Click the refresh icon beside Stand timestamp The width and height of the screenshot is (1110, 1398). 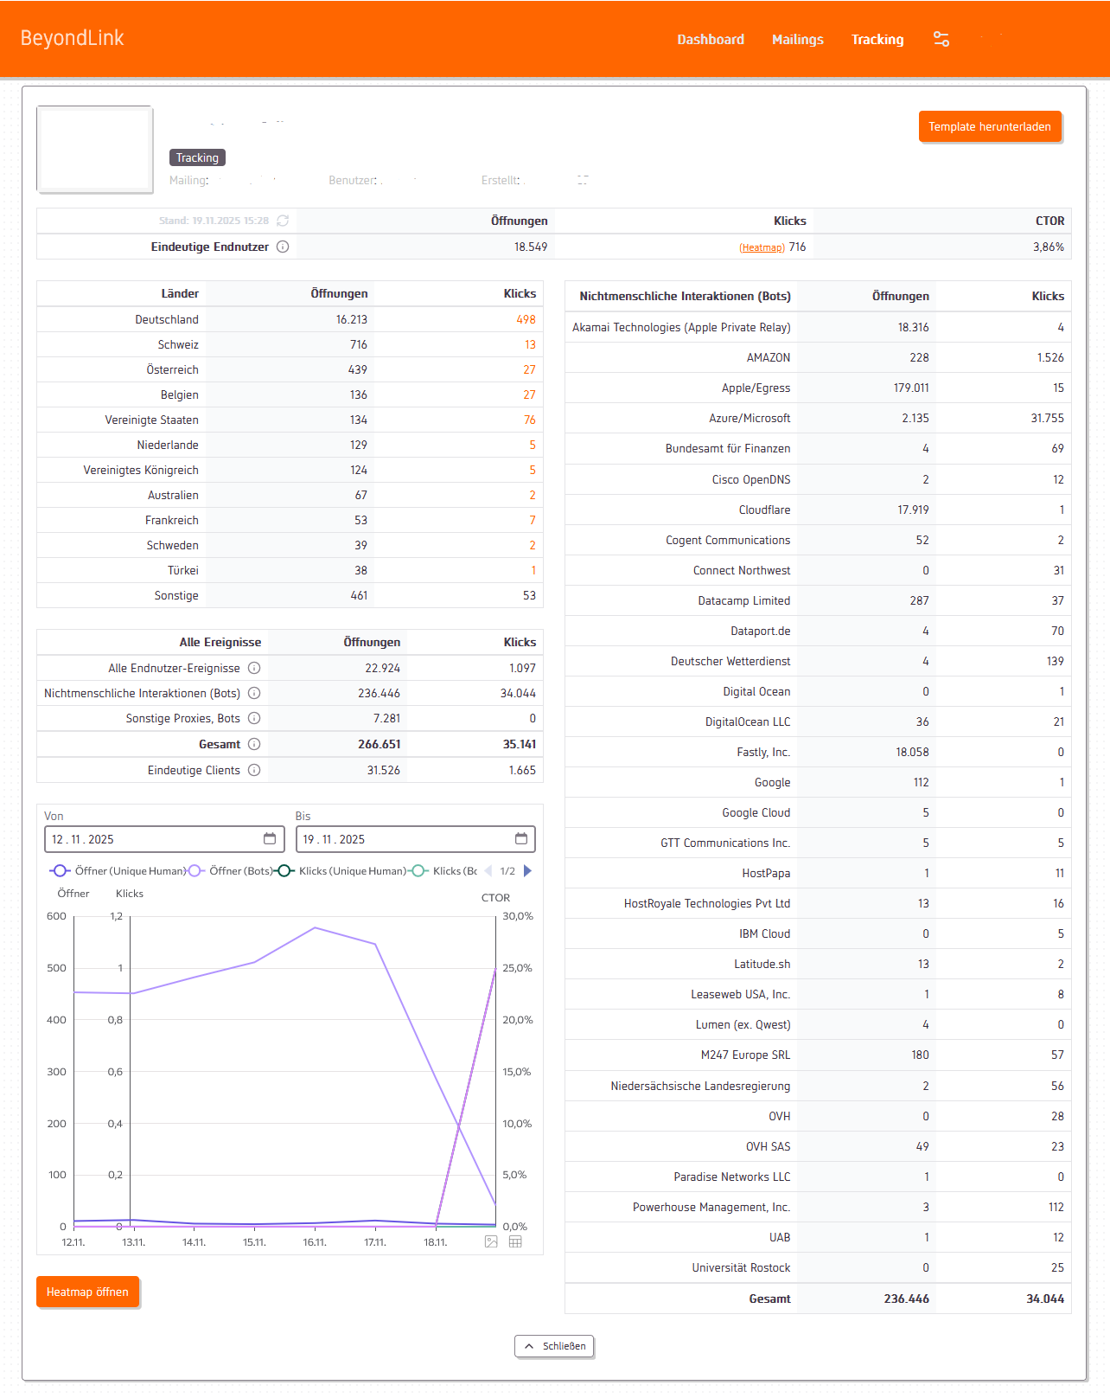pos(283,221)
